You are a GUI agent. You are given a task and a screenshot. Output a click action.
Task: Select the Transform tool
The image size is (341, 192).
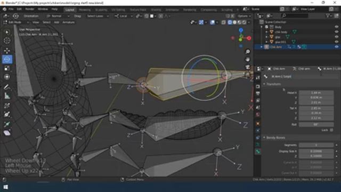coord(7,77)
